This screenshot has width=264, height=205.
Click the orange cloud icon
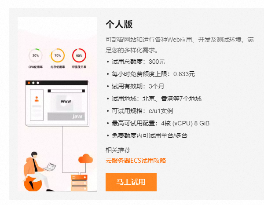click(x=85, y=158)
